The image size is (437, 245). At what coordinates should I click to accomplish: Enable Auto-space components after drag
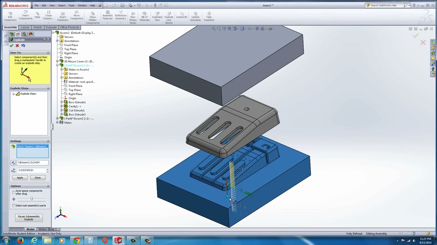[14, 192]
